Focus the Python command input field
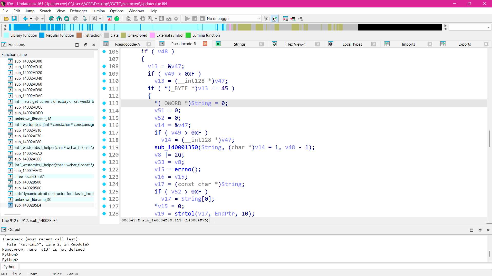The width and height of the screenshot is (492, 276). [255, 267]
